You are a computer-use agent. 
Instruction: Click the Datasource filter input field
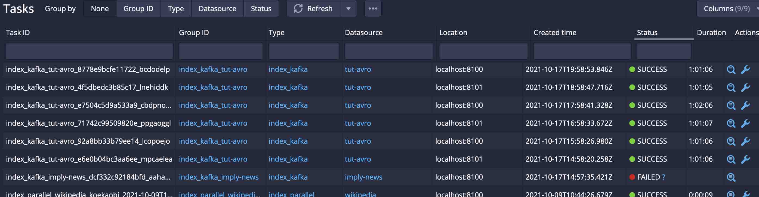(x=389, y=51)
